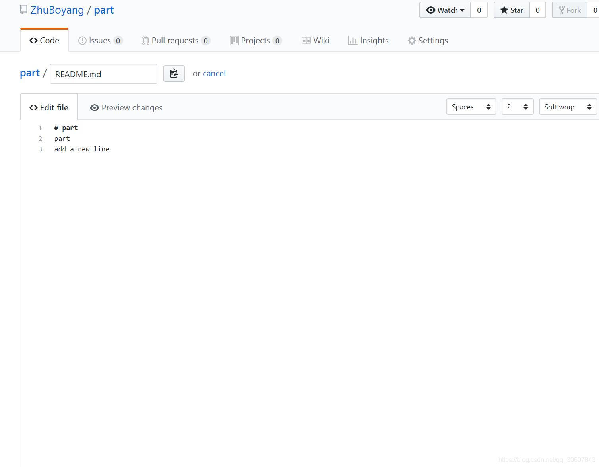Switch to Preview changes tab
This screenshot has height=467, width=599.
pos(126,108)
